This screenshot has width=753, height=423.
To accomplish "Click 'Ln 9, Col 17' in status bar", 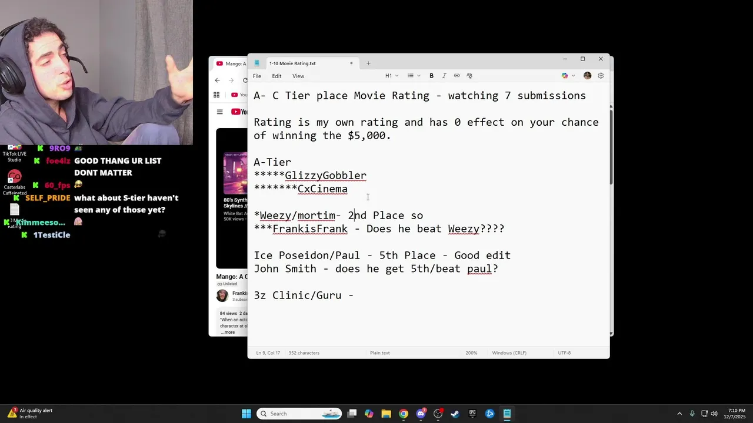I will (x=268, y=353).
